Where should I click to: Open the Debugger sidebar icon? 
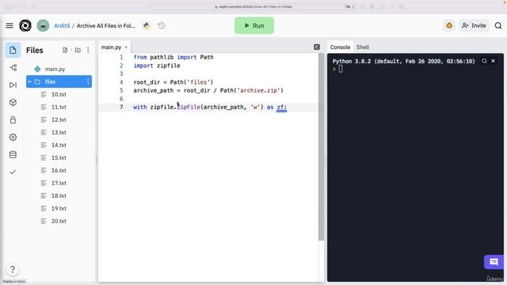click(13, 85)
